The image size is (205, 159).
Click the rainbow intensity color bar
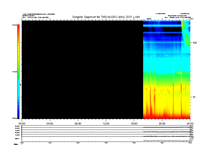click(x=18, y=71)
